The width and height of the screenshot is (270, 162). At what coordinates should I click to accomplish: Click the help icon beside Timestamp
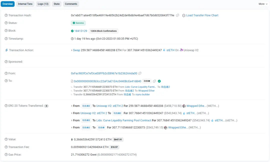[6, 39]
